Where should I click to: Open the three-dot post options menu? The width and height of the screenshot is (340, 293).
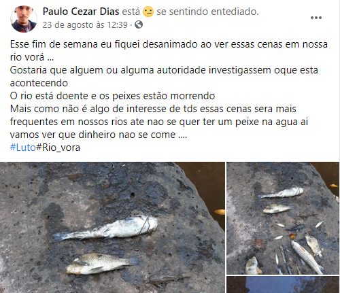click(x=316, y=18)
